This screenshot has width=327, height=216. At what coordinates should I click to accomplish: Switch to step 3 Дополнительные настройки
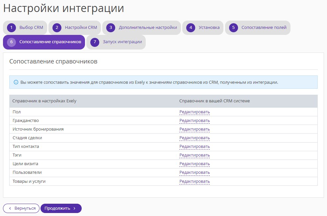click(141, 28)
